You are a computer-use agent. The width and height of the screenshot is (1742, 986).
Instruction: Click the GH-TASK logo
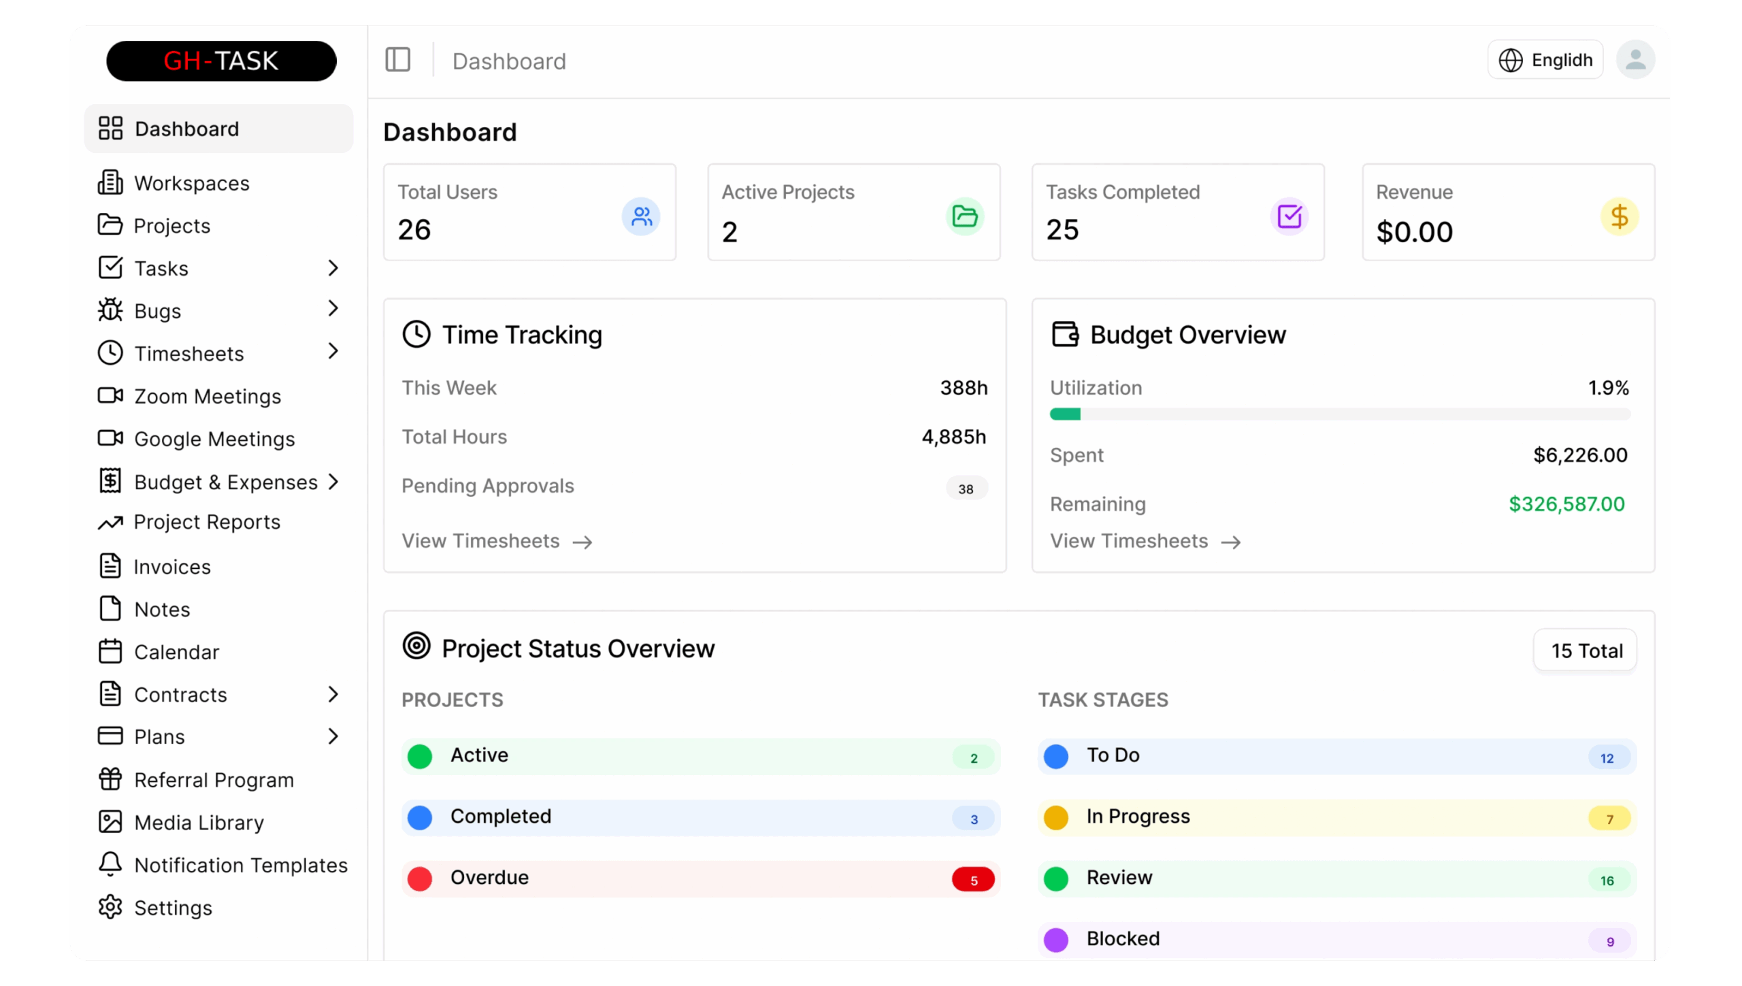221,61
